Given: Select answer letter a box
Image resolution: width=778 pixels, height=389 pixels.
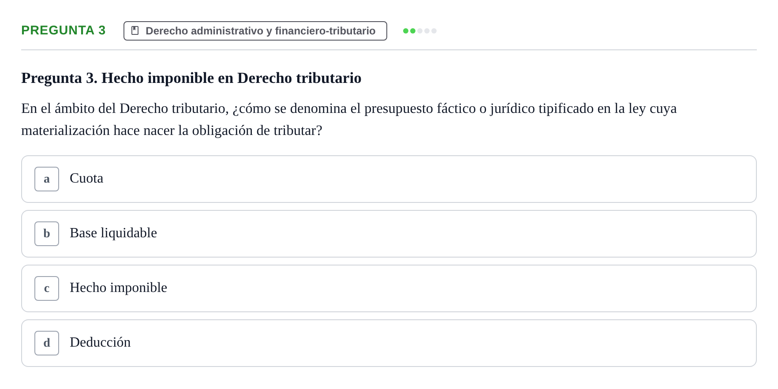Looking at the screenshot, I should pyautogui.click(x=47, y=179).
